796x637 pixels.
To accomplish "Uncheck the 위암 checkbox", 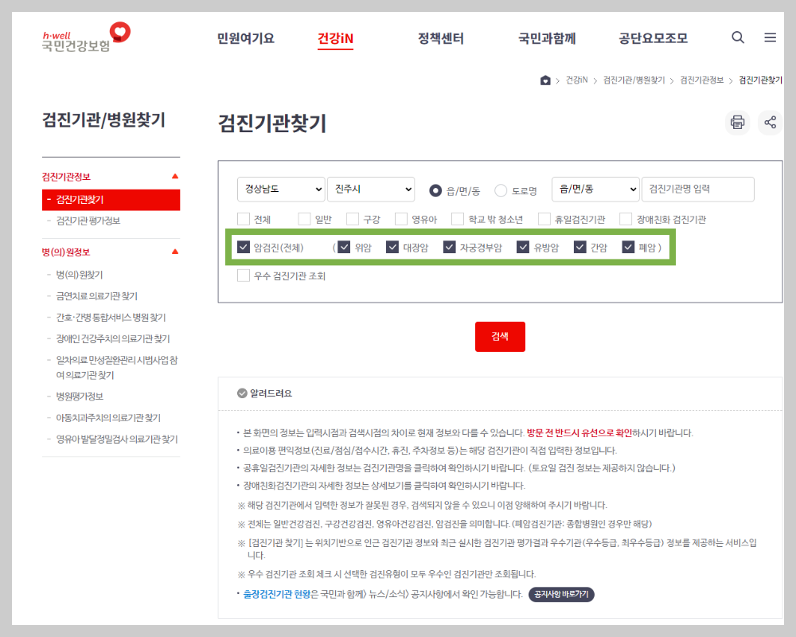I will tap(344, 248).
